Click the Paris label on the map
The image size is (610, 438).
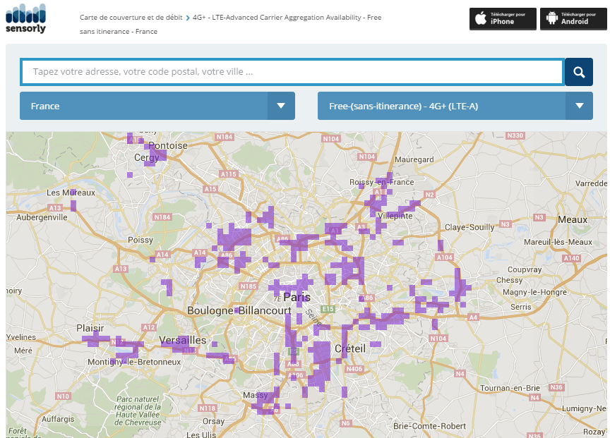297,297
